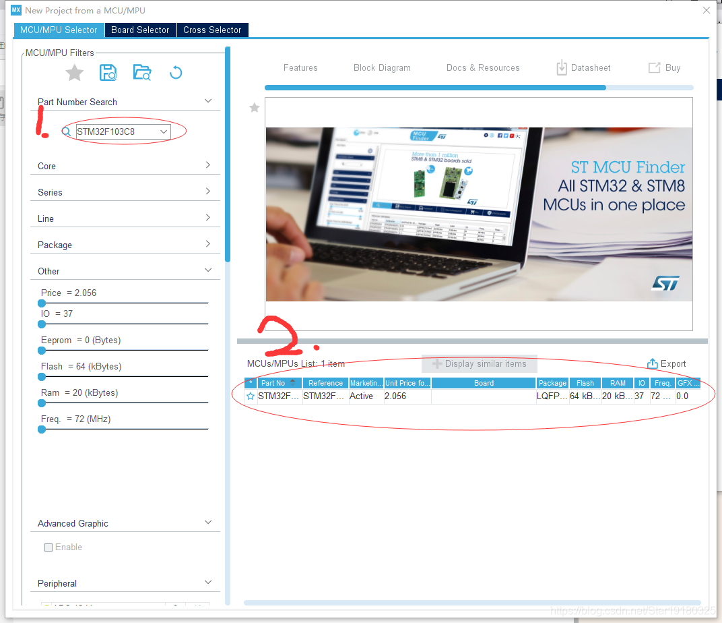Save current search filter icon

pos(108,73)
